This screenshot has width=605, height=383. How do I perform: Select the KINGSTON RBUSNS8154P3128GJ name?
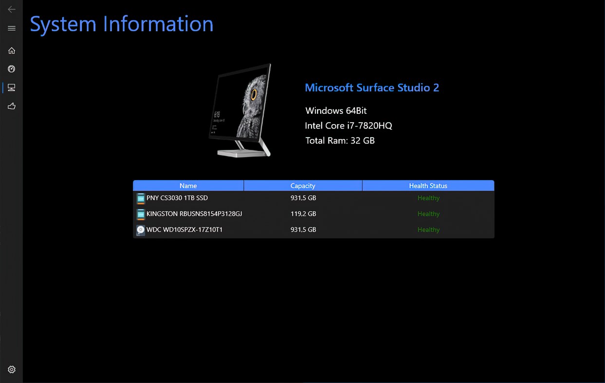(x=194, y=214)
